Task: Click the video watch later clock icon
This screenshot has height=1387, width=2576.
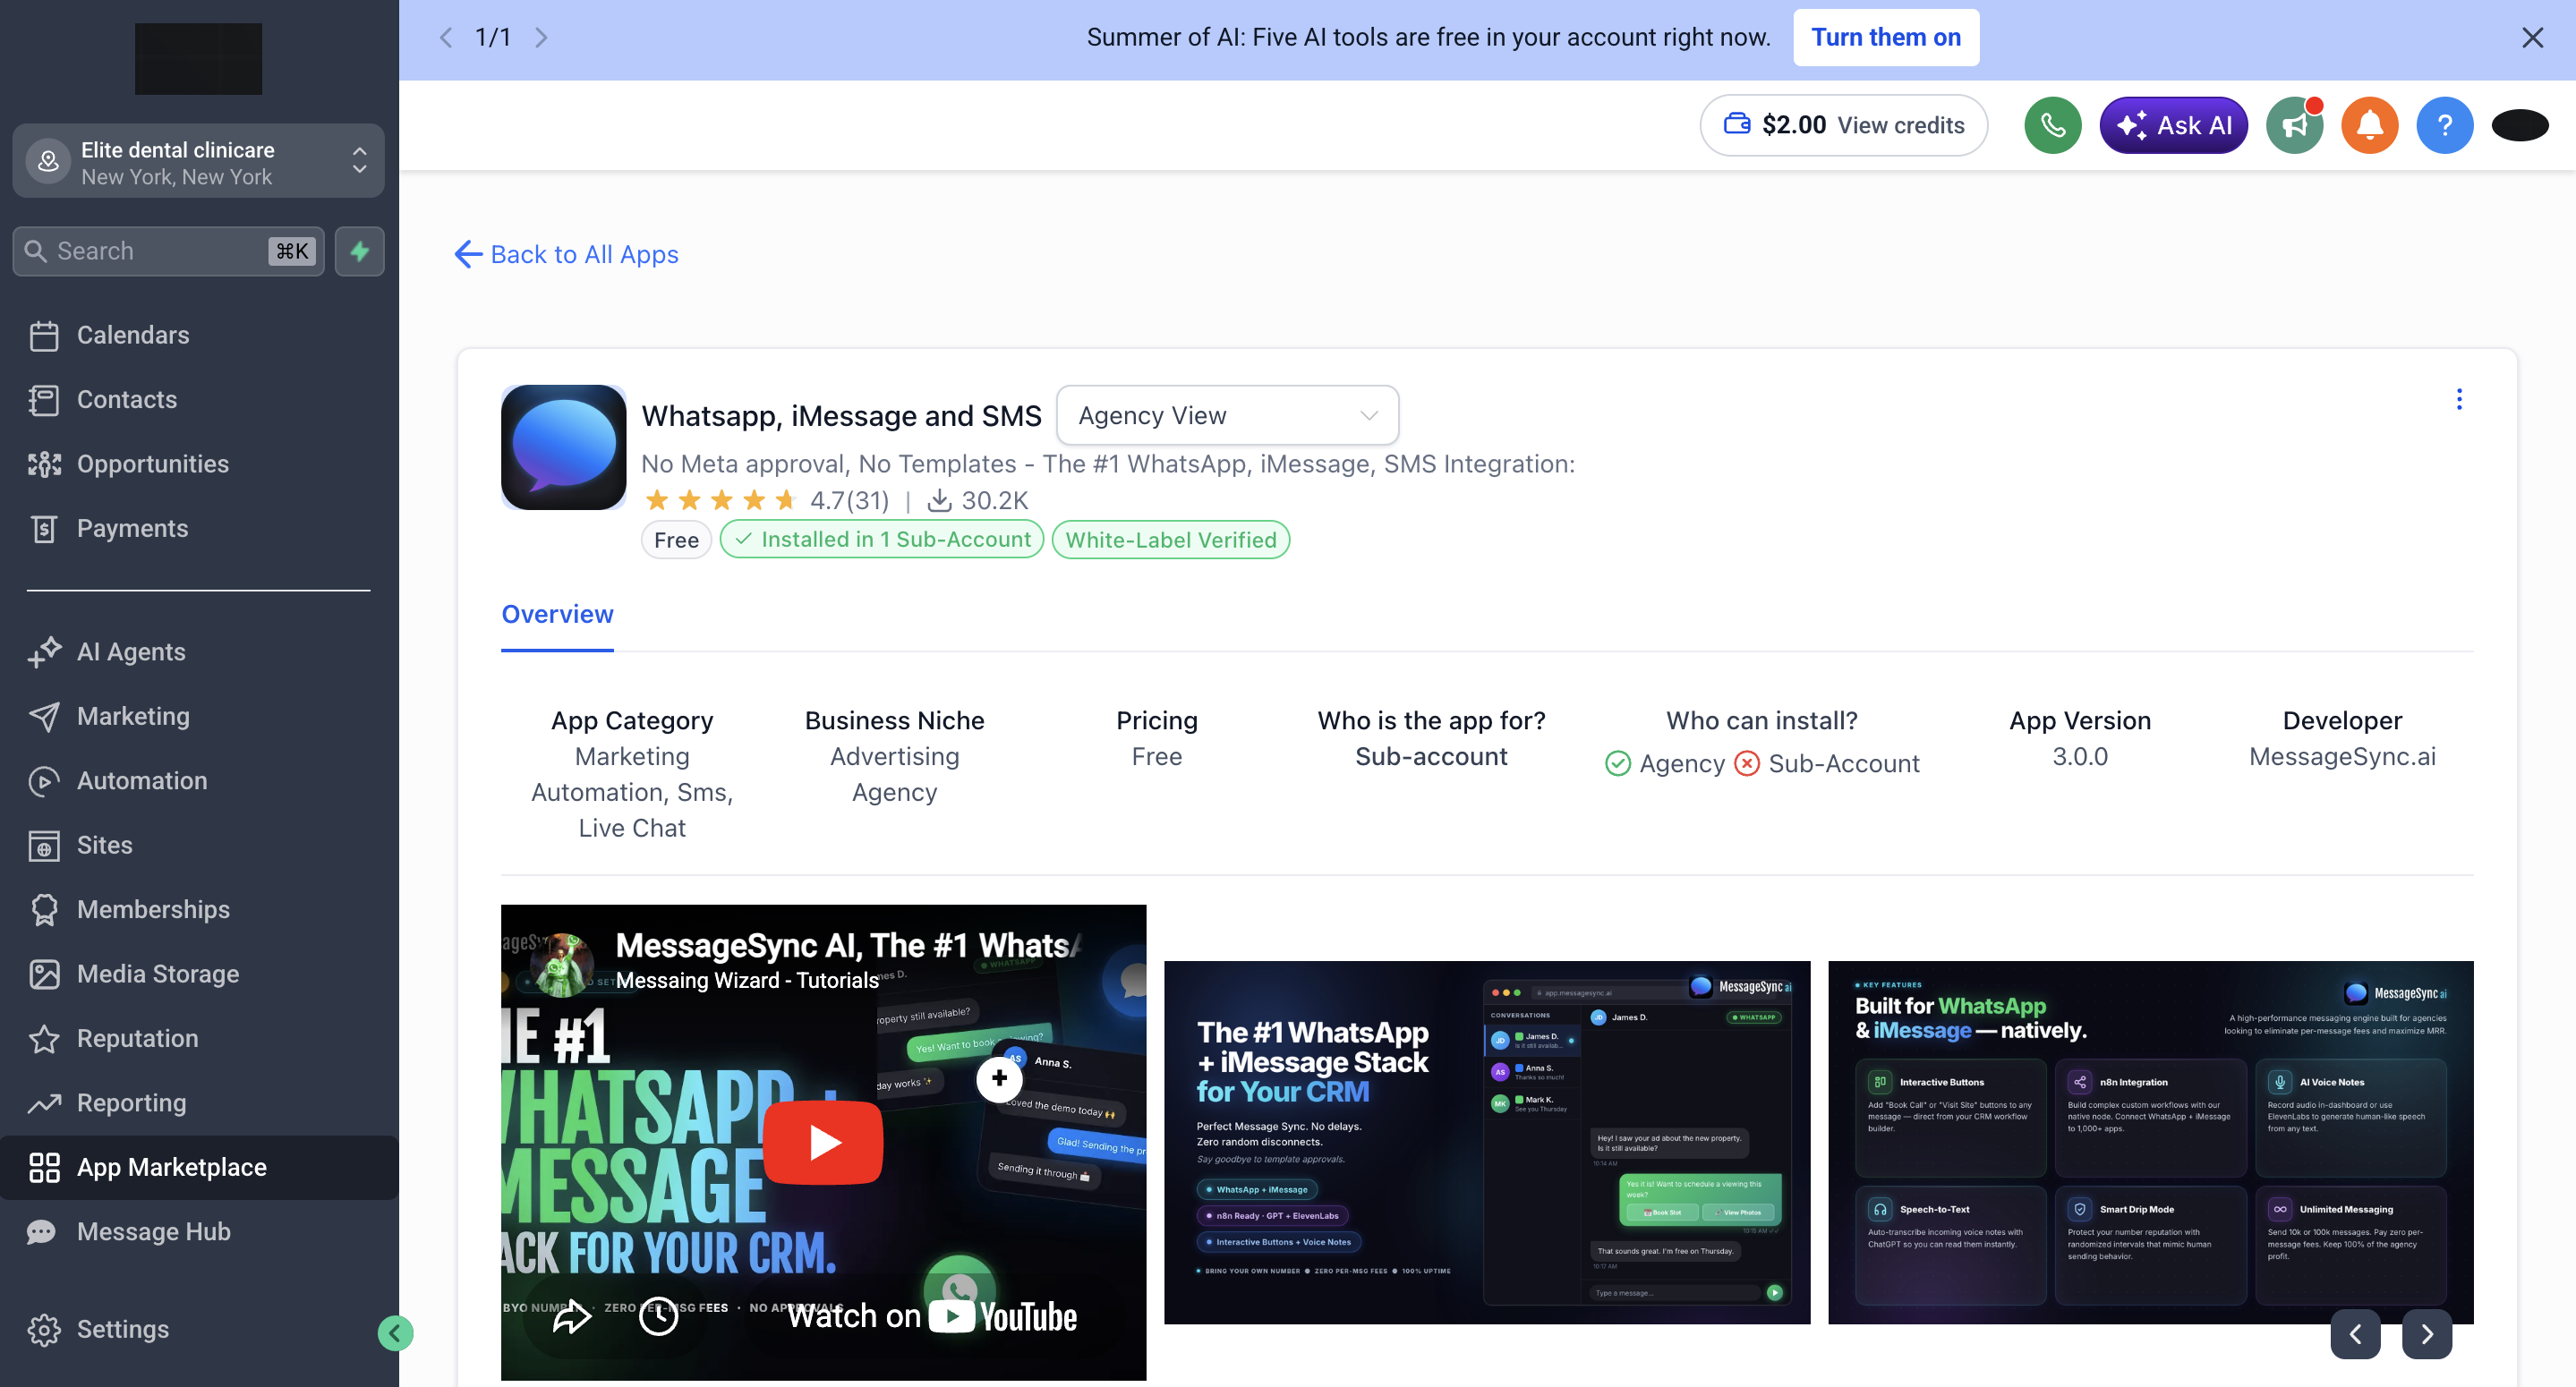Action: click(x=658, y=1317)
